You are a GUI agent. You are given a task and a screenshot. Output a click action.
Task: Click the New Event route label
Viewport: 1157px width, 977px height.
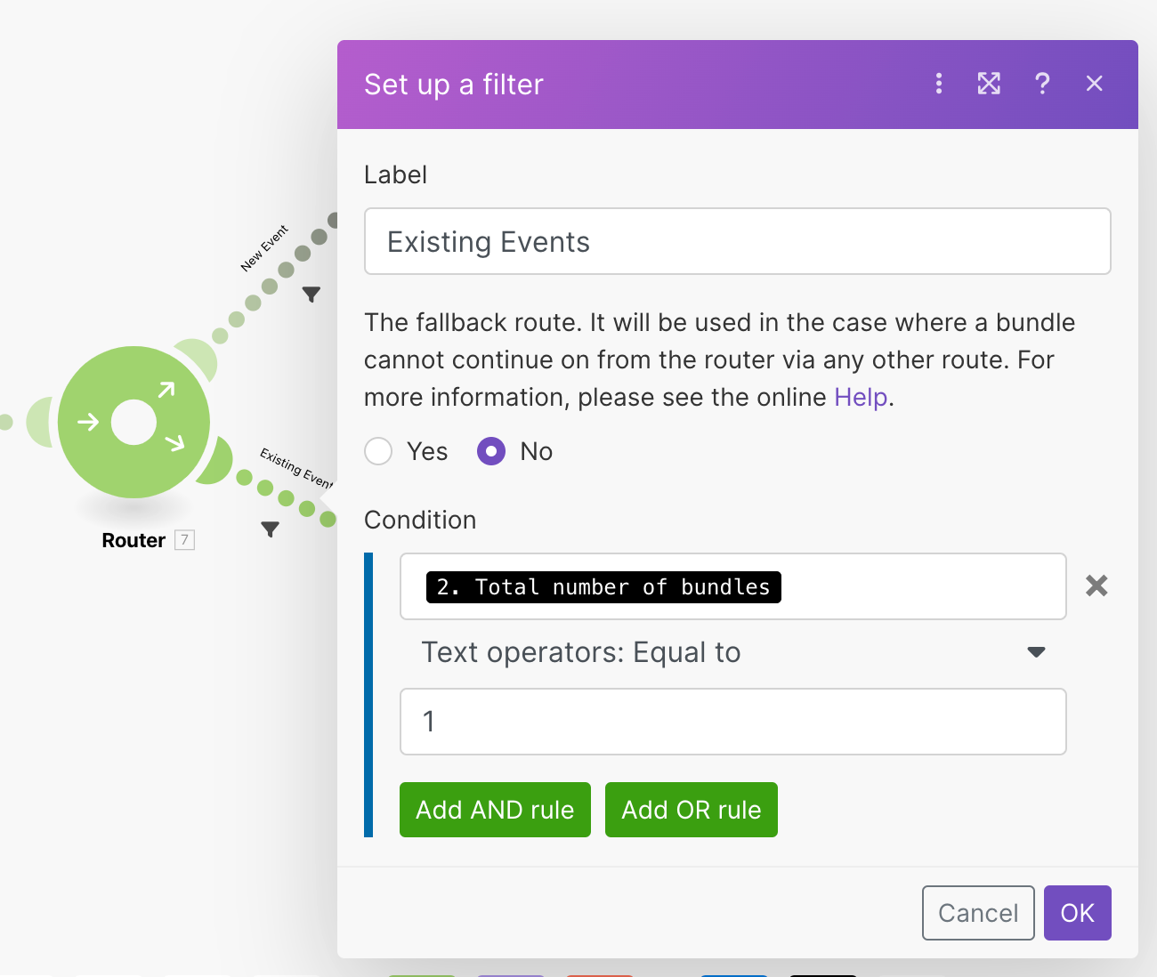coord(264,248)
